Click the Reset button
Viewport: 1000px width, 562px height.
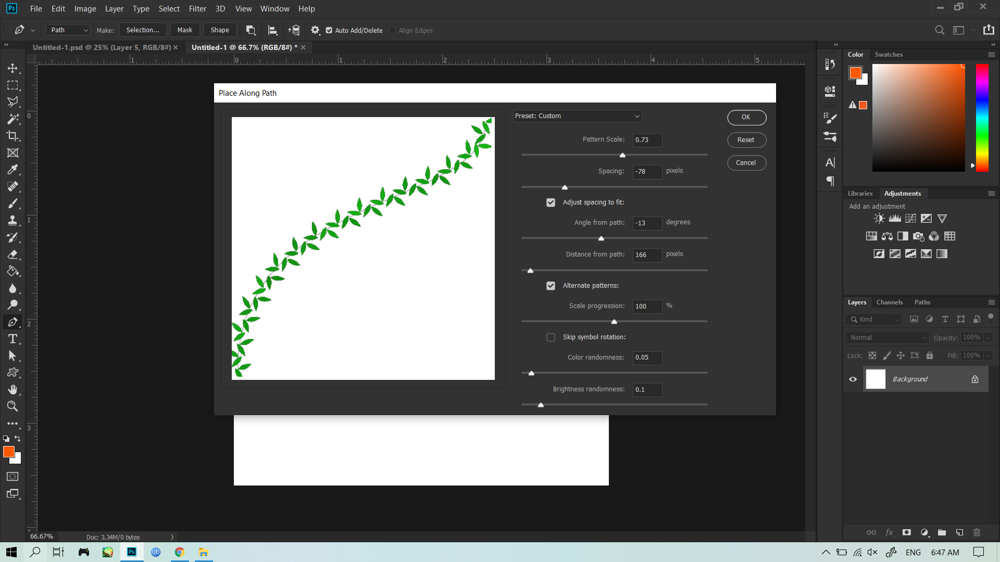(746, 139)
